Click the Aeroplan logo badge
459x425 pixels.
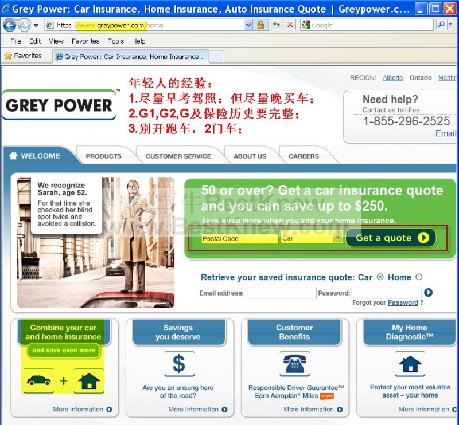(x=326, y=396)
